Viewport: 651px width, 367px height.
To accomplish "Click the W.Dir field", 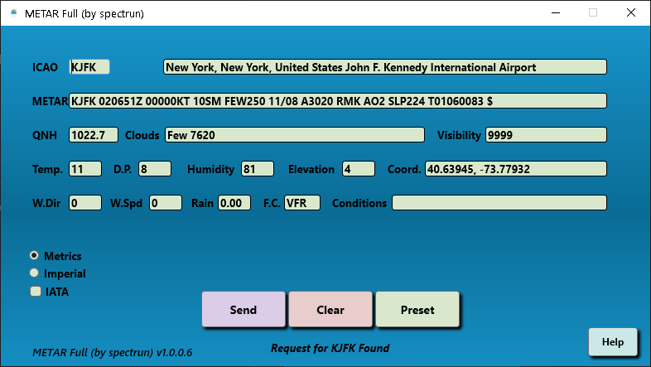I will (85, 203).
